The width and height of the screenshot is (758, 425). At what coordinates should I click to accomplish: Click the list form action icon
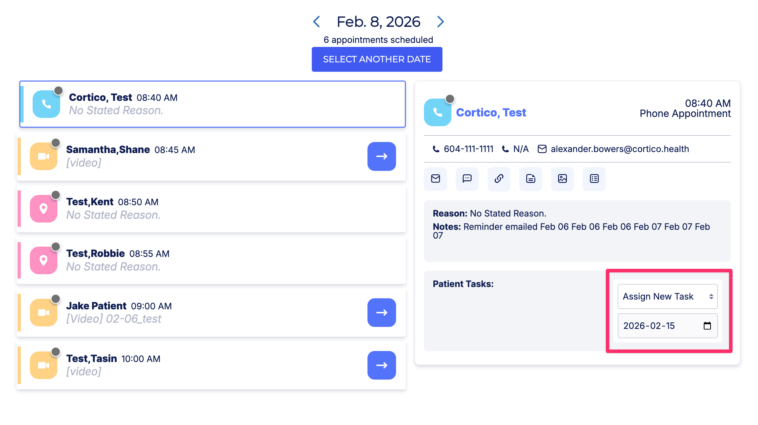[594, 179]
